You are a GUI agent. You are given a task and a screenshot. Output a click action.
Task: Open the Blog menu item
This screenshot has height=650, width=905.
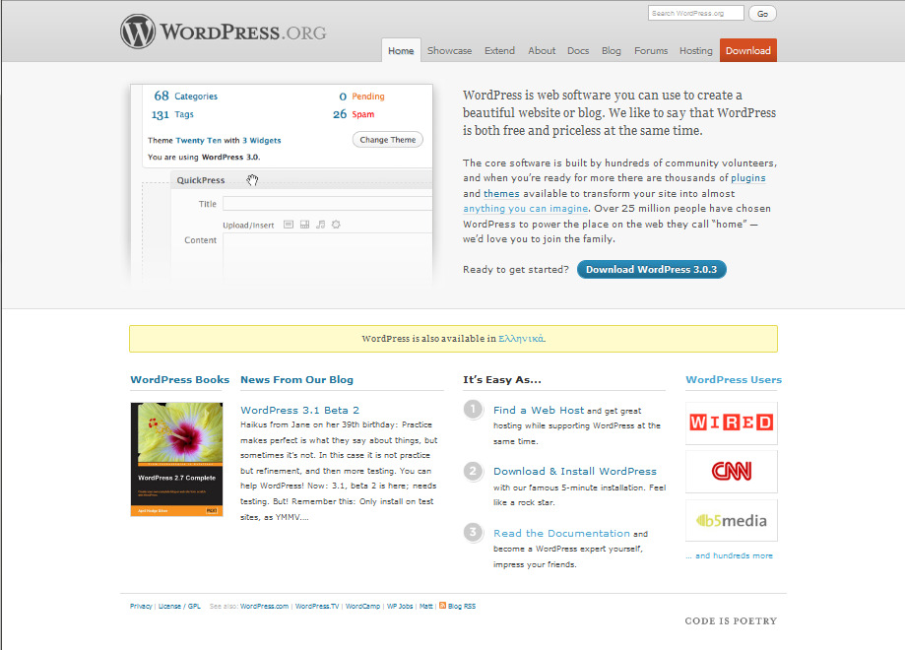(612, 50)
